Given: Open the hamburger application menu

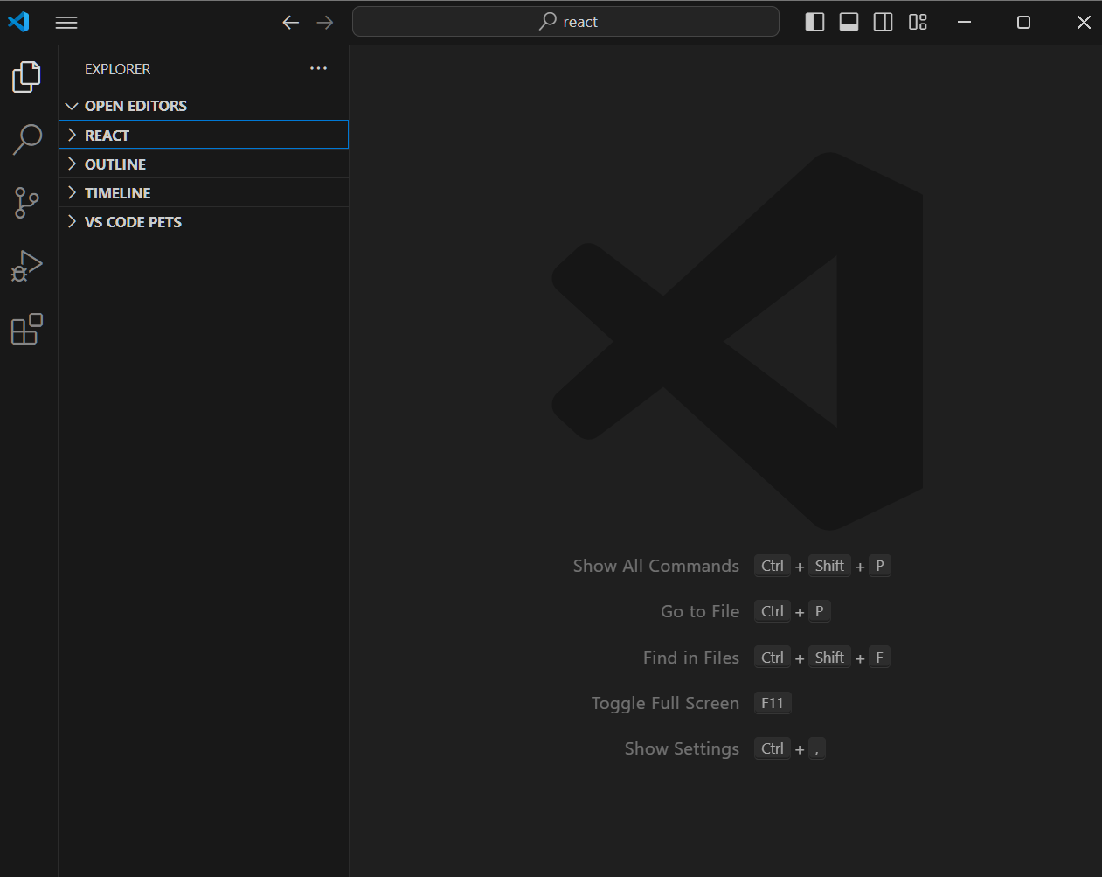Looking at the screenshot, I should 66,23.
